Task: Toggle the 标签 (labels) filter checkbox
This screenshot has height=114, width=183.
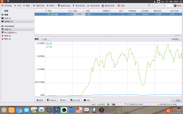Action: (x=2, y=15)
